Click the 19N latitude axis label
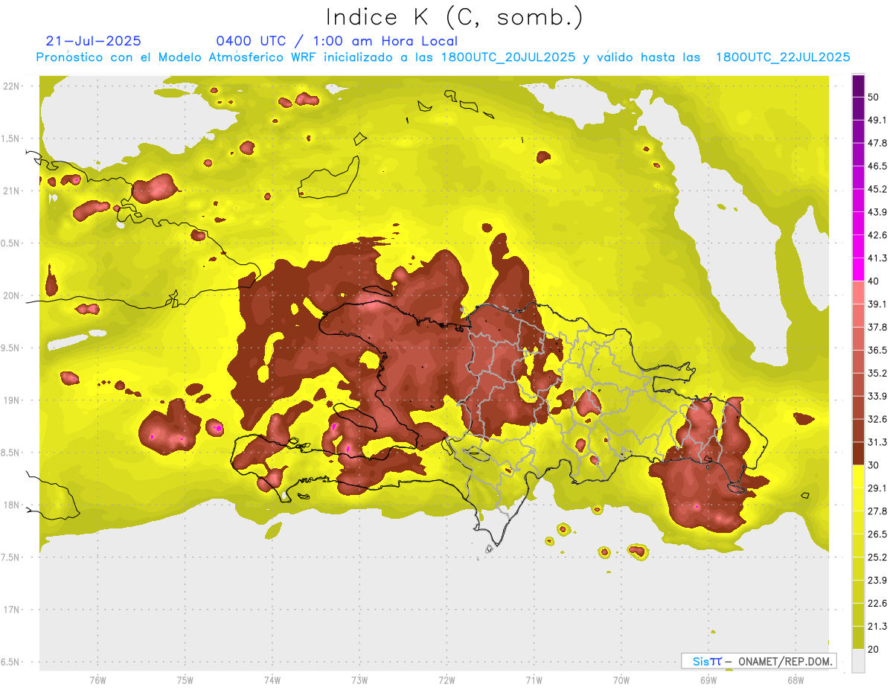Viewport: 893px width, 690px height. (x=11, y=400)
